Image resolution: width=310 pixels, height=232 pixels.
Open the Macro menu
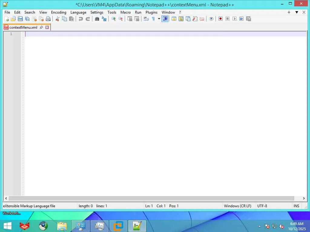point(126,12)
